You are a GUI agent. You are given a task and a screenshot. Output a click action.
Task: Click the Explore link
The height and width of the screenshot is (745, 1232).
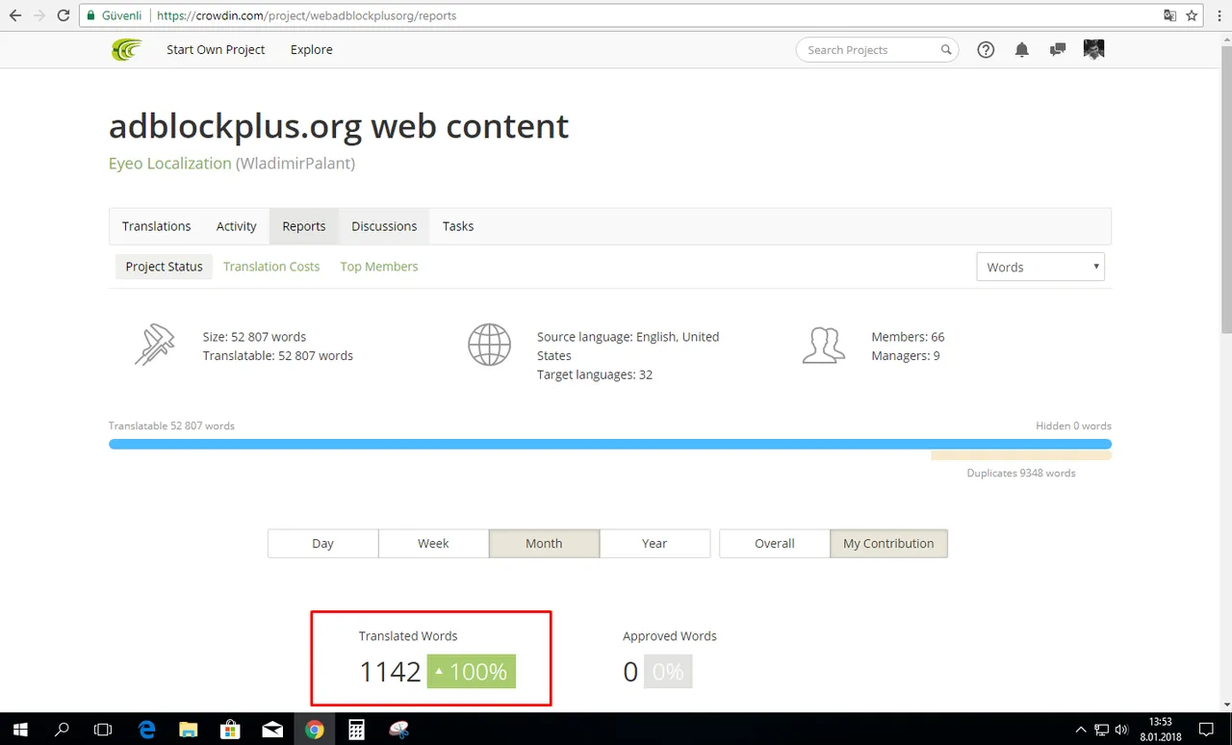312,49
